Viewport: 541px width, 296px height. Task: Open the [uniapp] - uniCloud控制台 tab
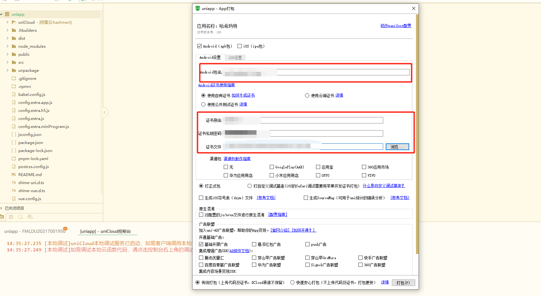[x=105, y=231]
